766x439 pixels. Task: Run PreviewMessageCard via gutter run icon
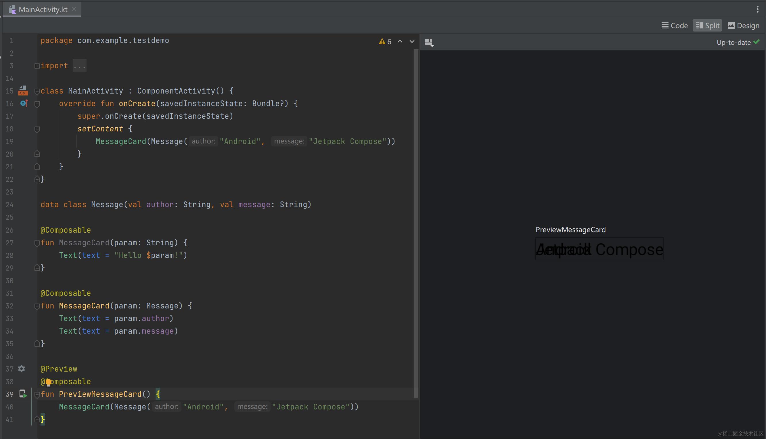[x=23, y=394]
